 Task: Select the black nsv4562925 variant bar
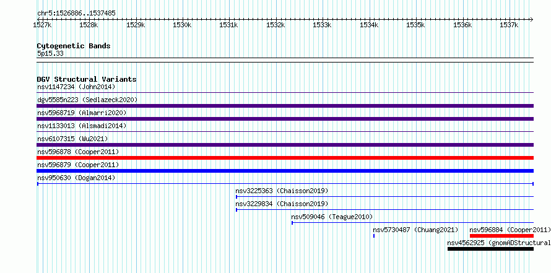click(x=490, y=249)
